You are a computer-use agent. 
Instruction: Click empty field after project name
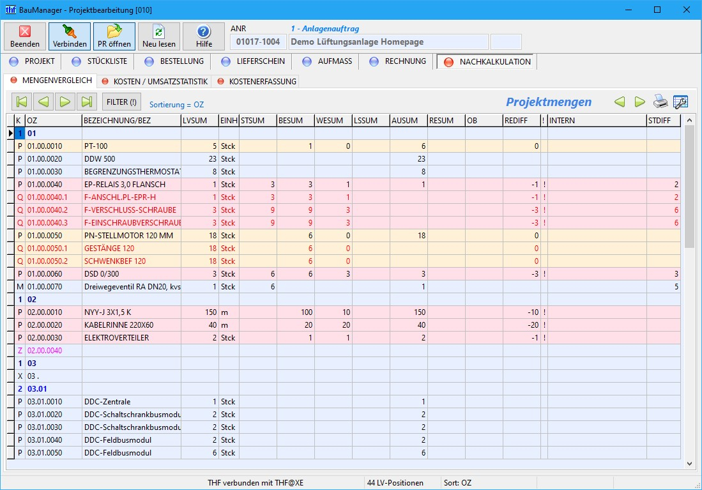point(506,42)
